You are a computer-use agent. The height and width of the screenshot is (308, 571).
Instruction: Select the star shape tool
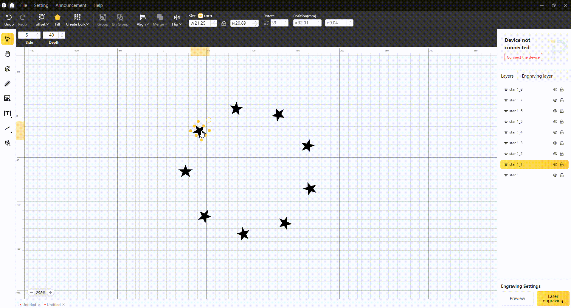click(7, 143)
